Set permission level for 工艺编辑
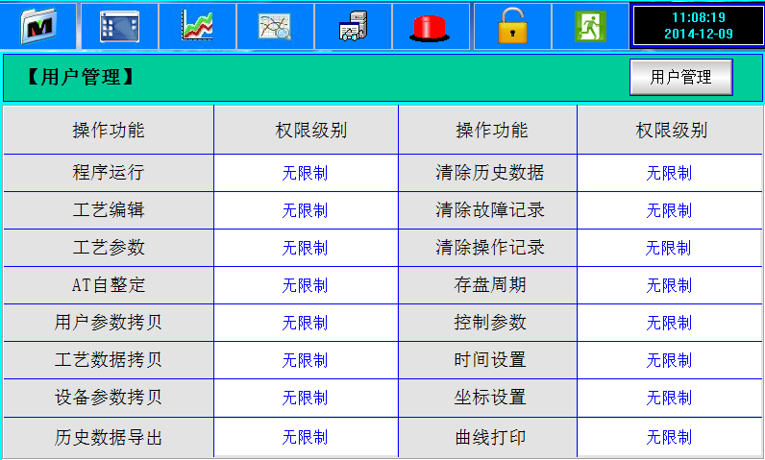Image resolution: width=765 pixels, height=460 pixels. (x=306, y=210)
